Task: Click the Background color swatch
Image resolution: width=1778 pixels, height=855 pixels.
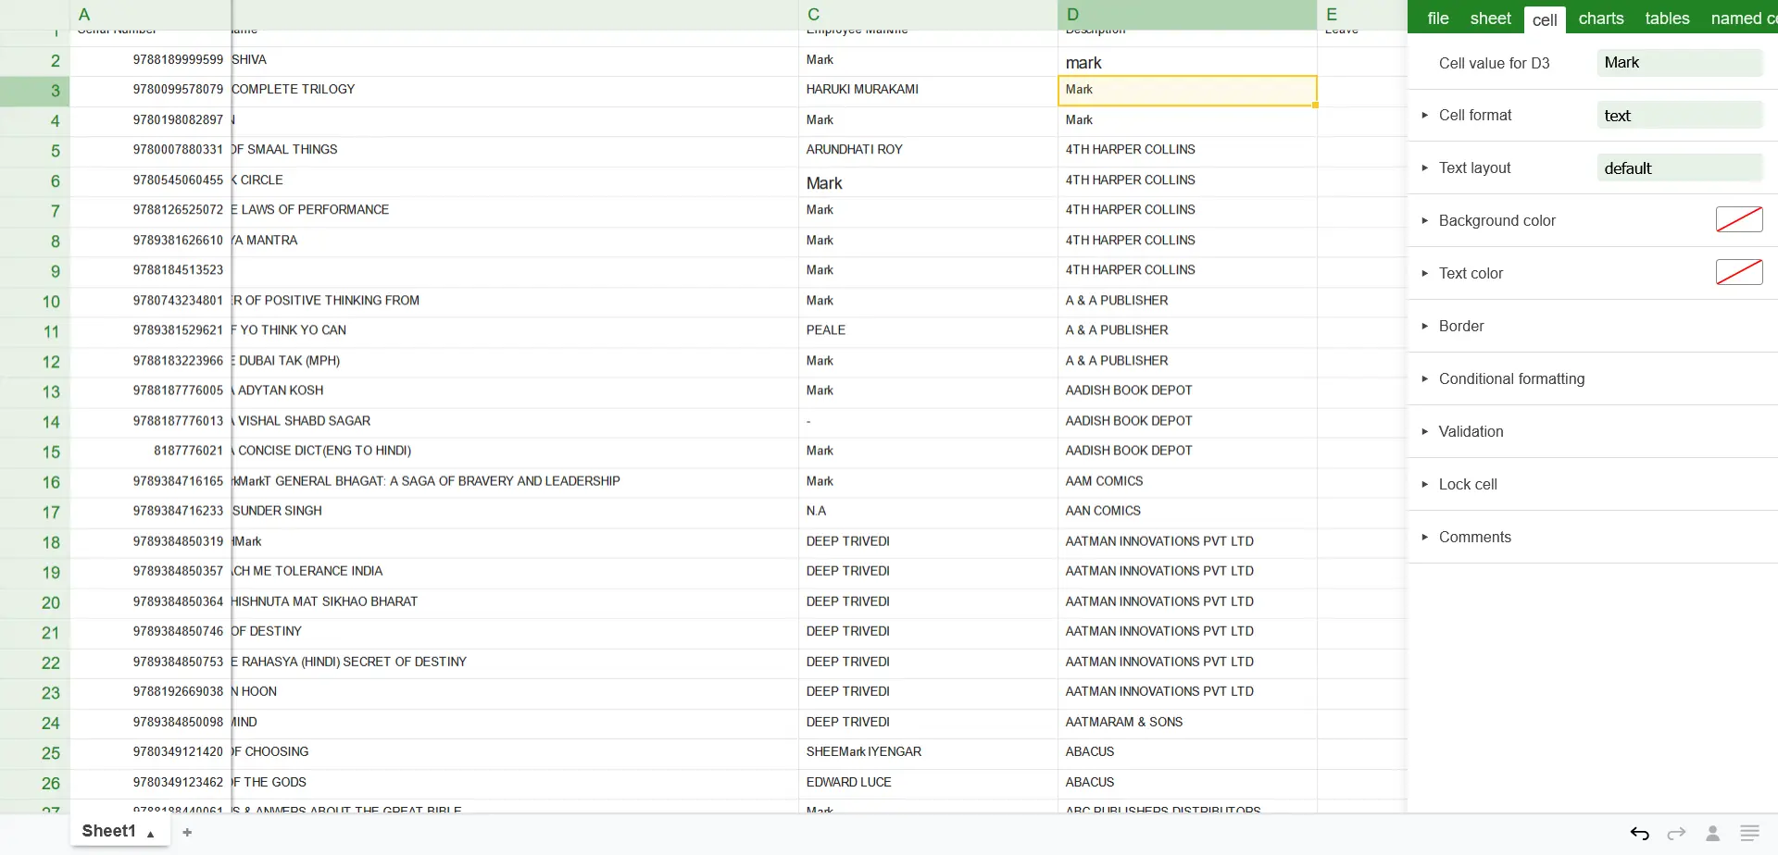Action: 1738,220
